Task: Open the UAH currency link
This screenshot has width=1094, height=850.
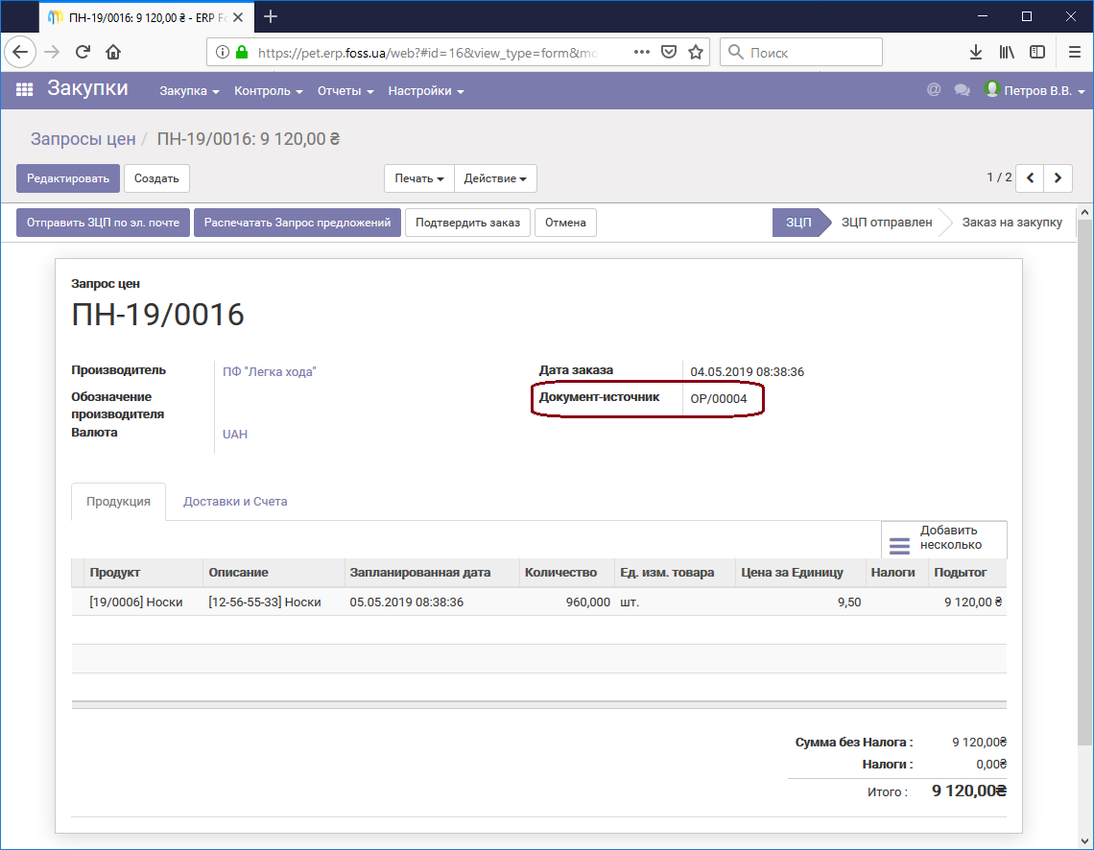Action: [x=234, y=434]
